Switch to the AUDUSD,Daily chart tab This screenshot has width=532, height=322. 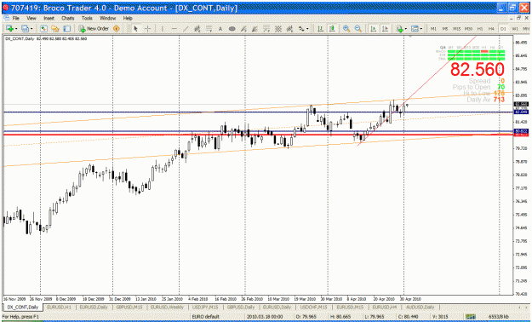click(x=420, y=307)
